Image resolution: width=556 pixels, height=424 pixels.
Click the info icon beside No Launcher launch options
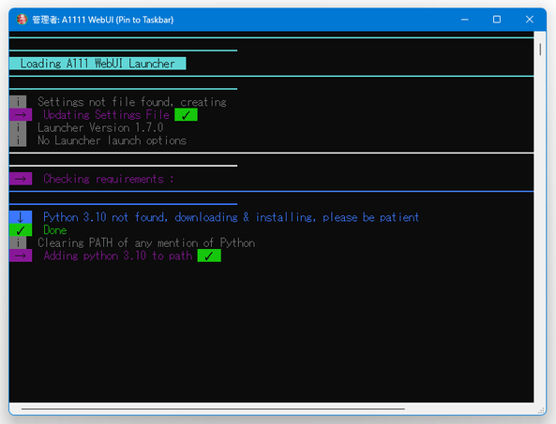18,140
